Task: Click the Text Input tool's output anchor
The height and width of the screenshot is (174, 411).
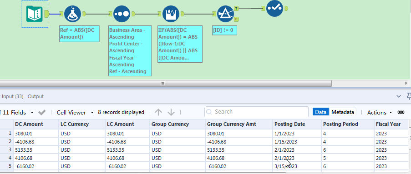Action: coord(47,14)
